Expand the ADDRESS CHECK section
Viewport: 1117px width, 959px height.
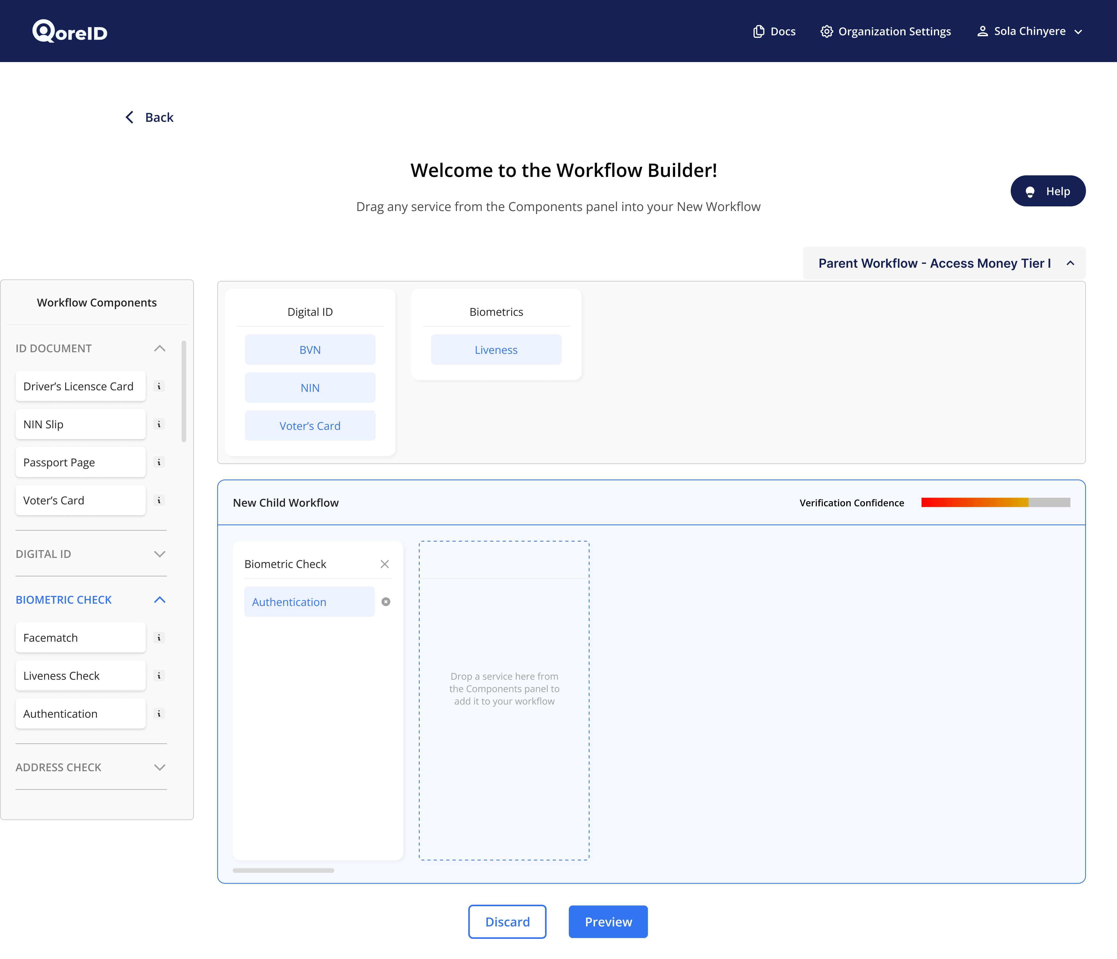tap(160, 768)
